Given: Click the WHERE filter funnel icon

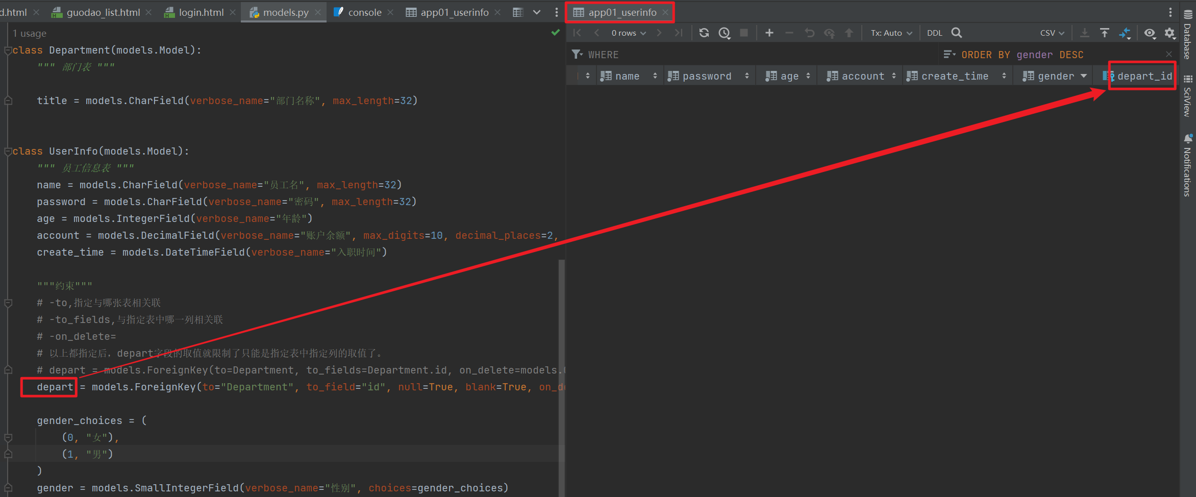Looking at the screenshot, I should point(577,55).
